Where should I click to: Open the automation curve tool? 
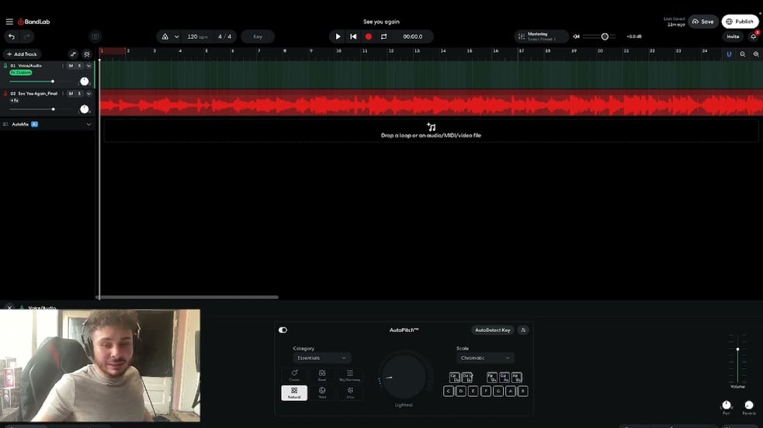coord(73,54)
